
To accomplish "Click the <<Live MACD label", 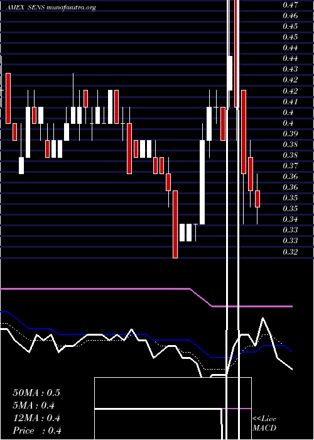I will pyautogui.click(x=264, y=423).
